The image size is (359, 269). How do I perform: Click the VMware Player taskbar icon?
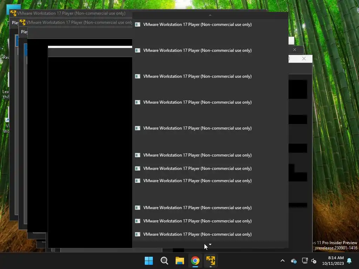pos(211,261)
